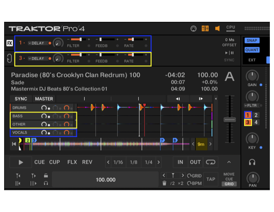274x212 pixels.
Task: Click the CUE transport button
Action: coord(39,162)
